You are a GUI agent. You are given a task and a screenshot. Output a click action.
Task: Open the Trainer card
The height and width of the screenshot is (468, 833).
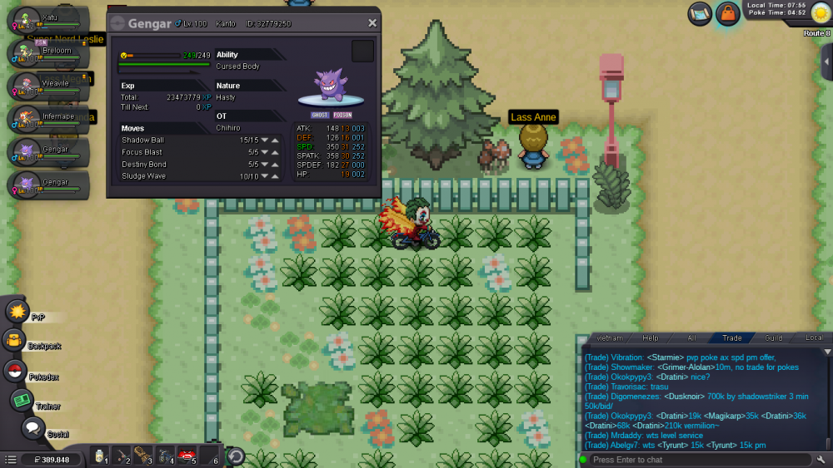[x=22, y=401]
